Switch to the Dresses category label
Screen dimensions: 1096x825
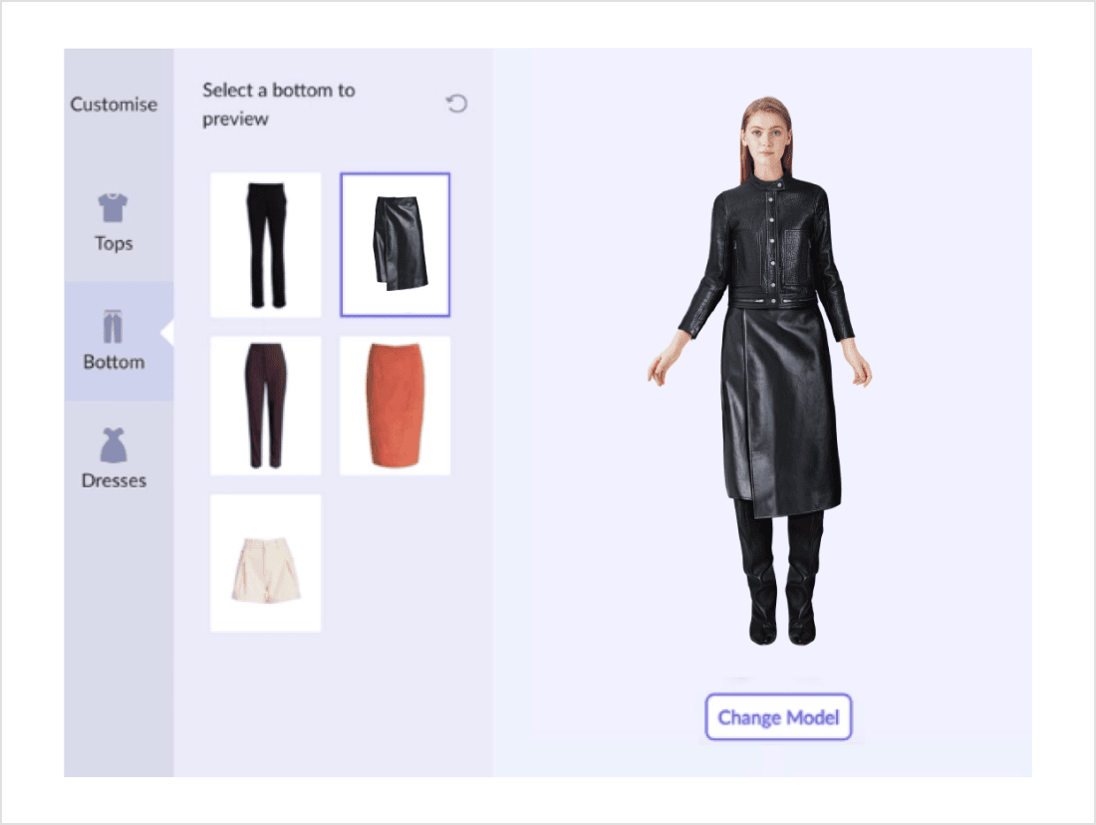[x=114, y=480]
